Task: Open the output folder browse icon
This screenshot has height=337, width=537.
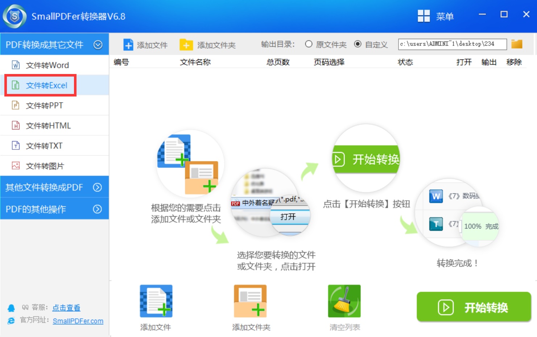Action: (517, 44)
